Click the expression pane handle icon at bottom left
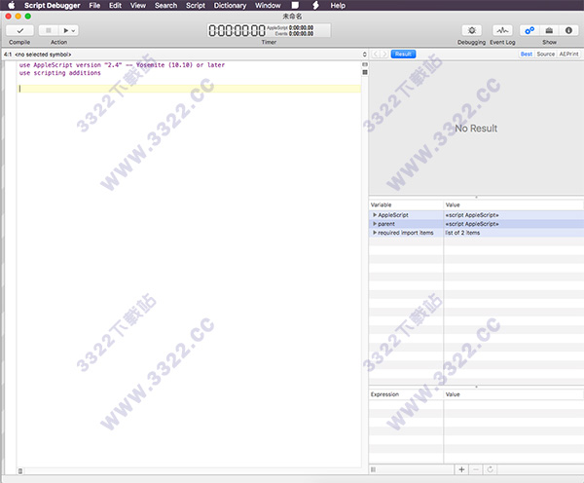The image size is (584, 483). [373, 469]
